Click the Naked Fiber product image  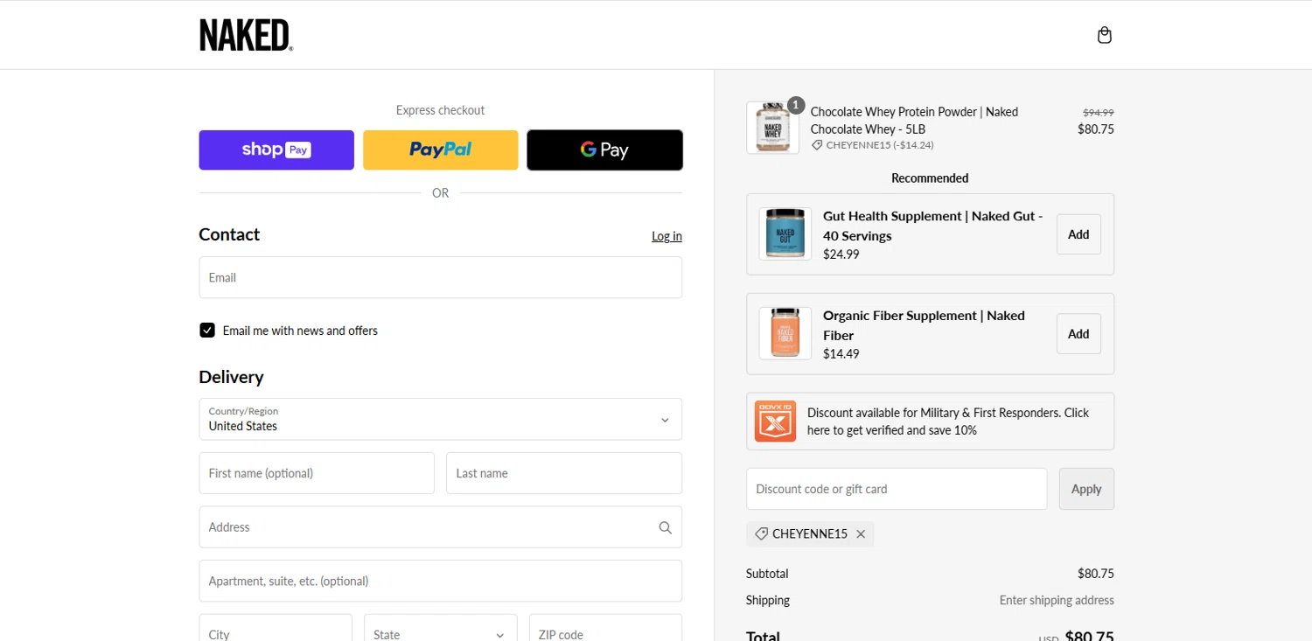[x=785, y=333]
